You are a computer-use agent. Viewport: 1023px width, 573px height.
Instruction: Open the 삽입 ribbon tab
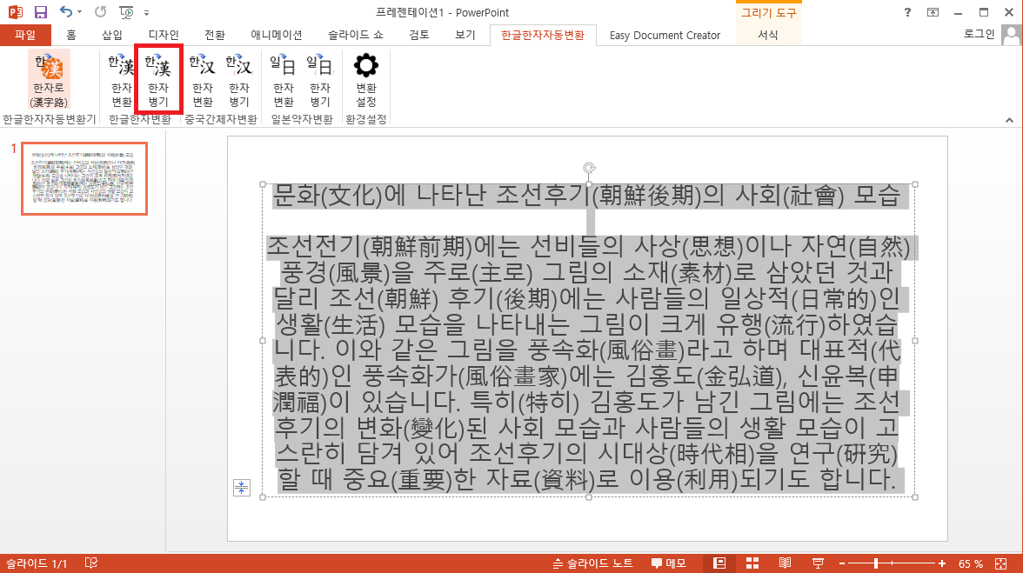(x=112, y=35)
